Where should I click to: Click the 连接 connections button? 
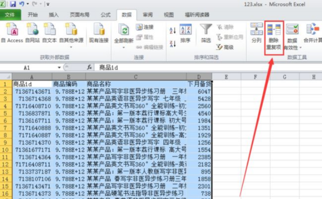point(145,27)
